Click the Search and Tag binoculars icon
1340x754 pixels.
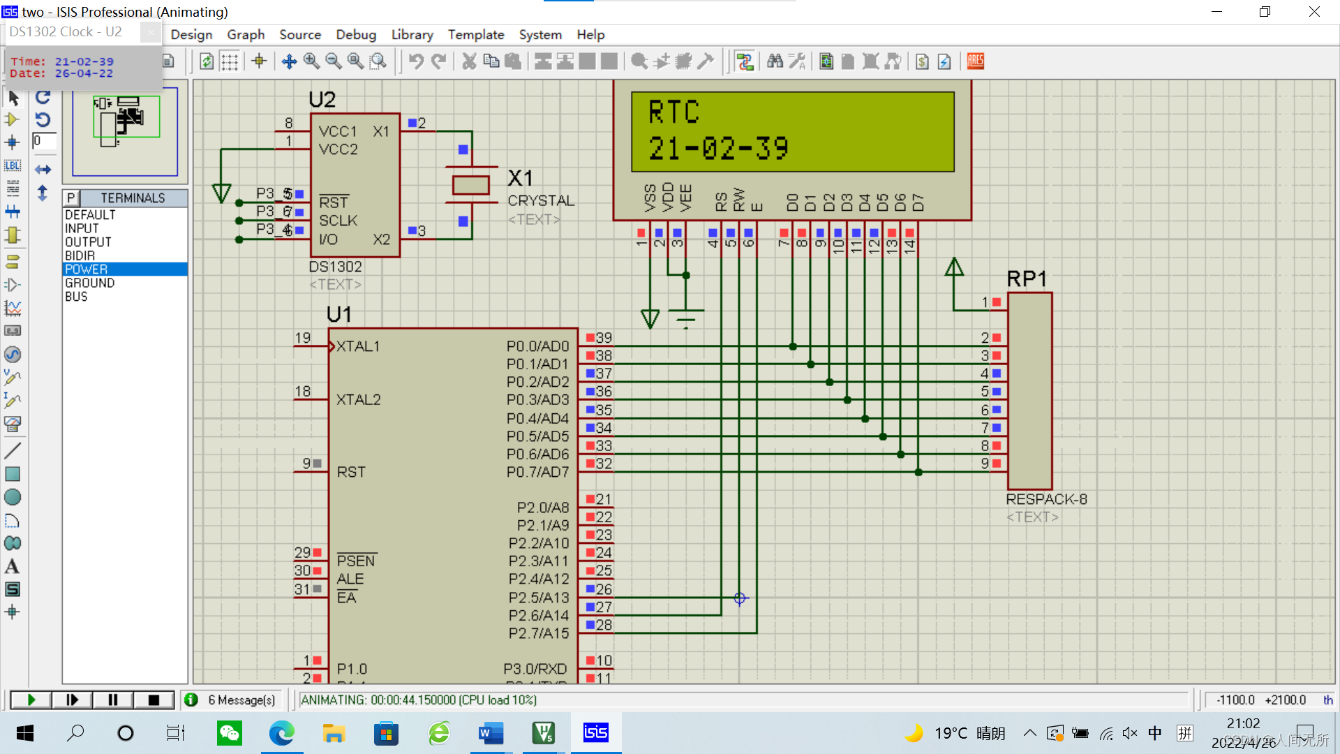pos(775,61)
